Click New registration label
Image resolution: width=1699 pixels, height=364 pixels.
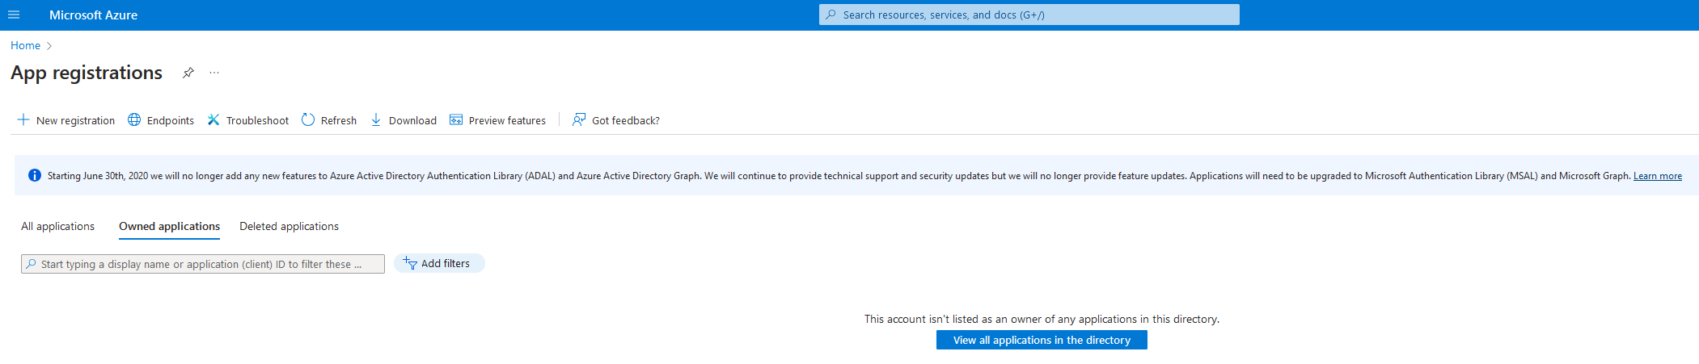point(75,120)
